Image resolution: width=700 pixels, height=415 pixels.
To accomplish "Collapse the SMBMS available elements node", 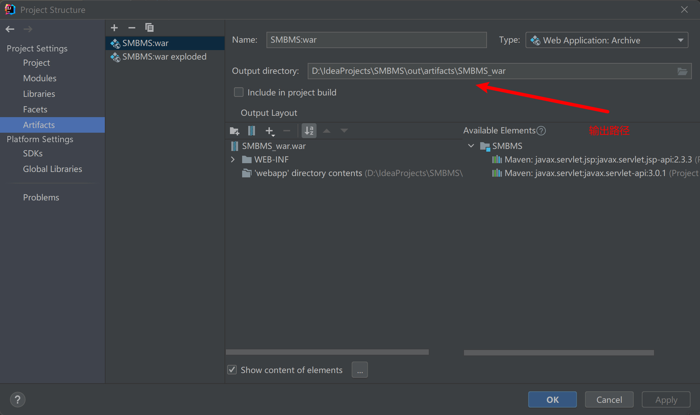I will [471, 146].
